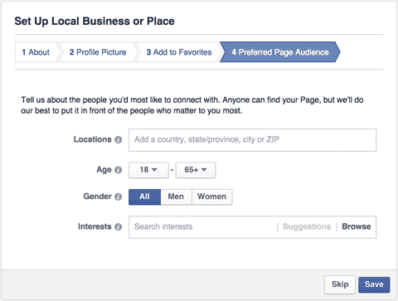
Task: Click the Gender info icon
Action: point(119,197)
